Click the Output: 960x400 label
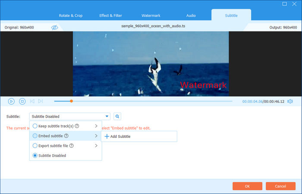Viewport: 302px width, 194px height. 283,27
